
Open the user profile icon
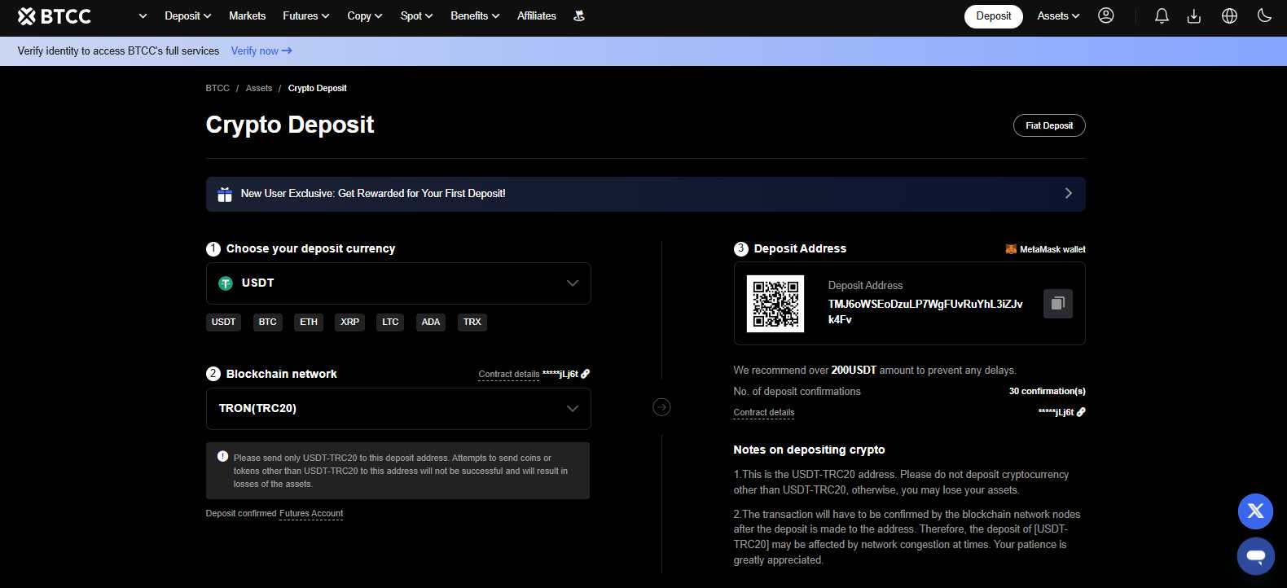coord(1106,15)
